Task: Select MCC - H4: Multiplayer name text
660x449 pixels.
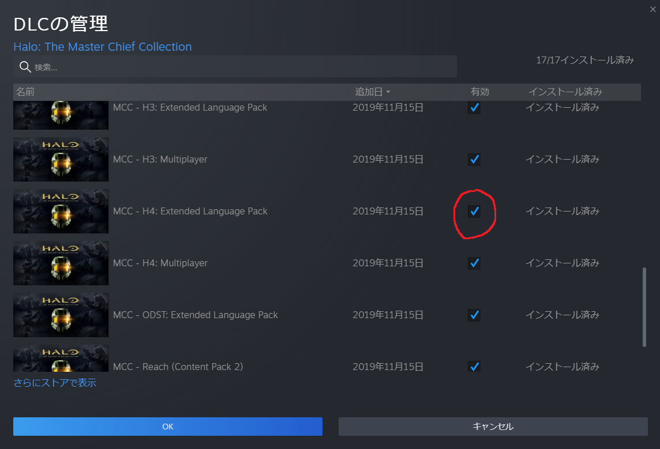Action: tap(160, 263)
